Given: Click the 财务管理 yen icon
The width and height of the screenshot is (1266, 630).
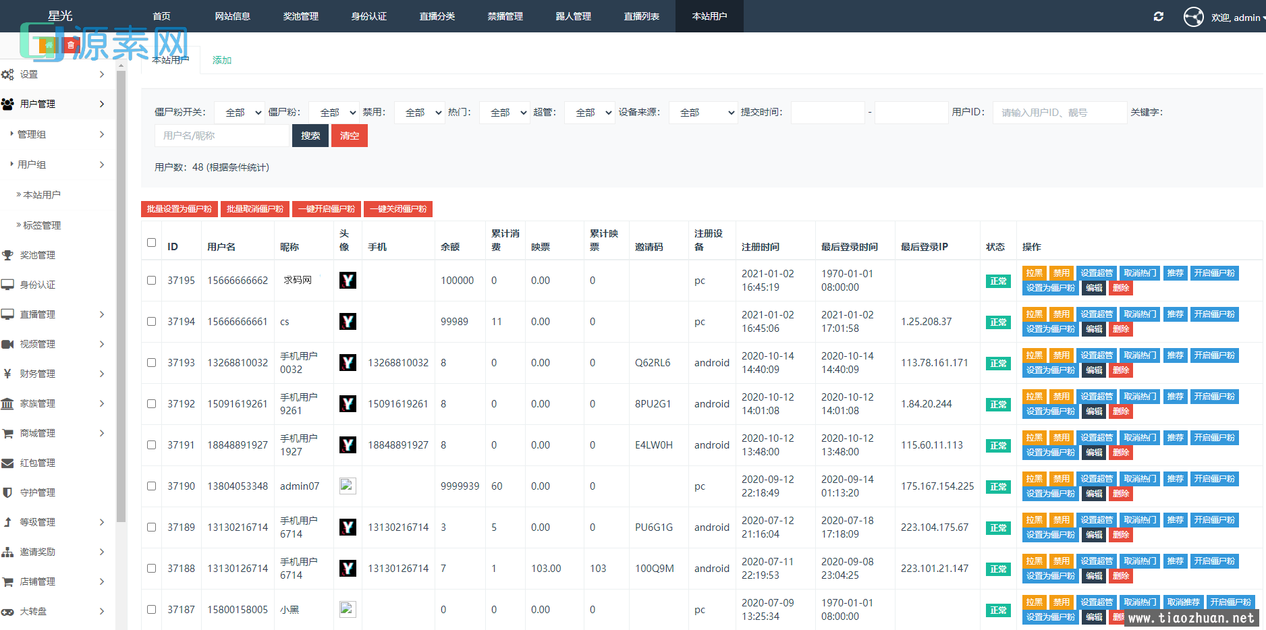Looking at the screenshot, I should 7,374.
